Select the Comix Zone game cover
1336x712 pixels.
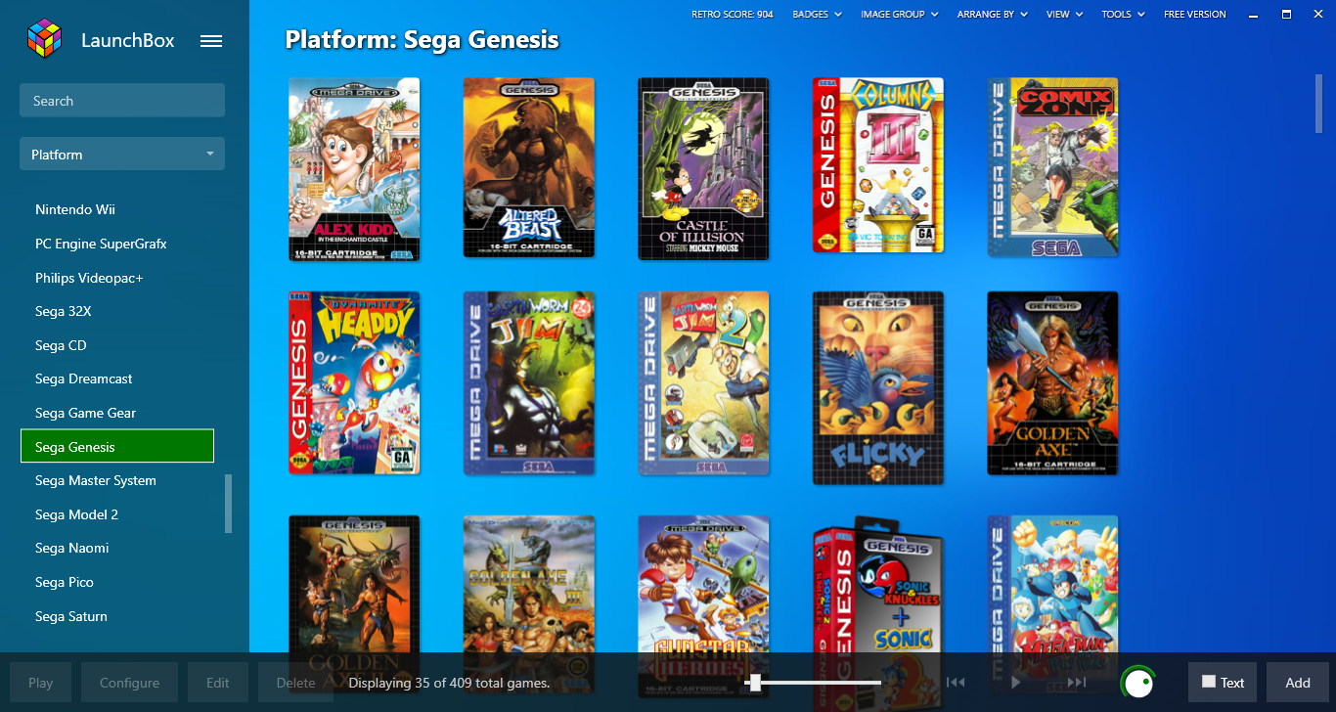(1052, 167)
